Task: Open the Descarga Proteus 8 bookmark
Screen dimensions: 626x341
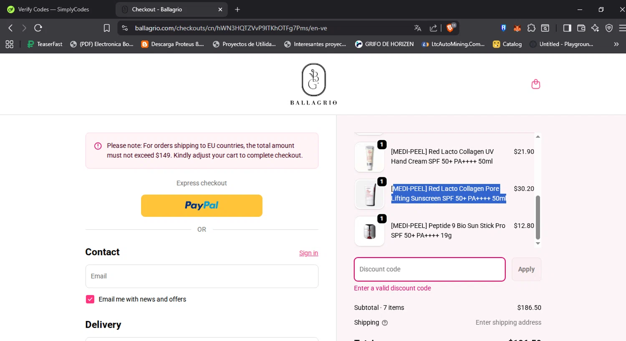Action: (x=173, y=44)
